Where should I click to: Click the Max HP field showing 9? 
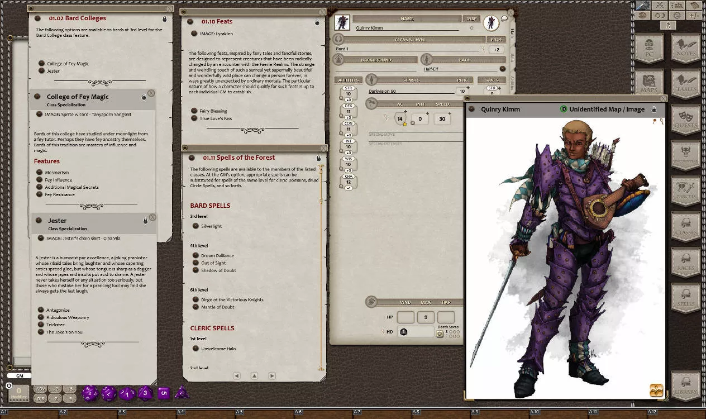(x=426, y=317)
